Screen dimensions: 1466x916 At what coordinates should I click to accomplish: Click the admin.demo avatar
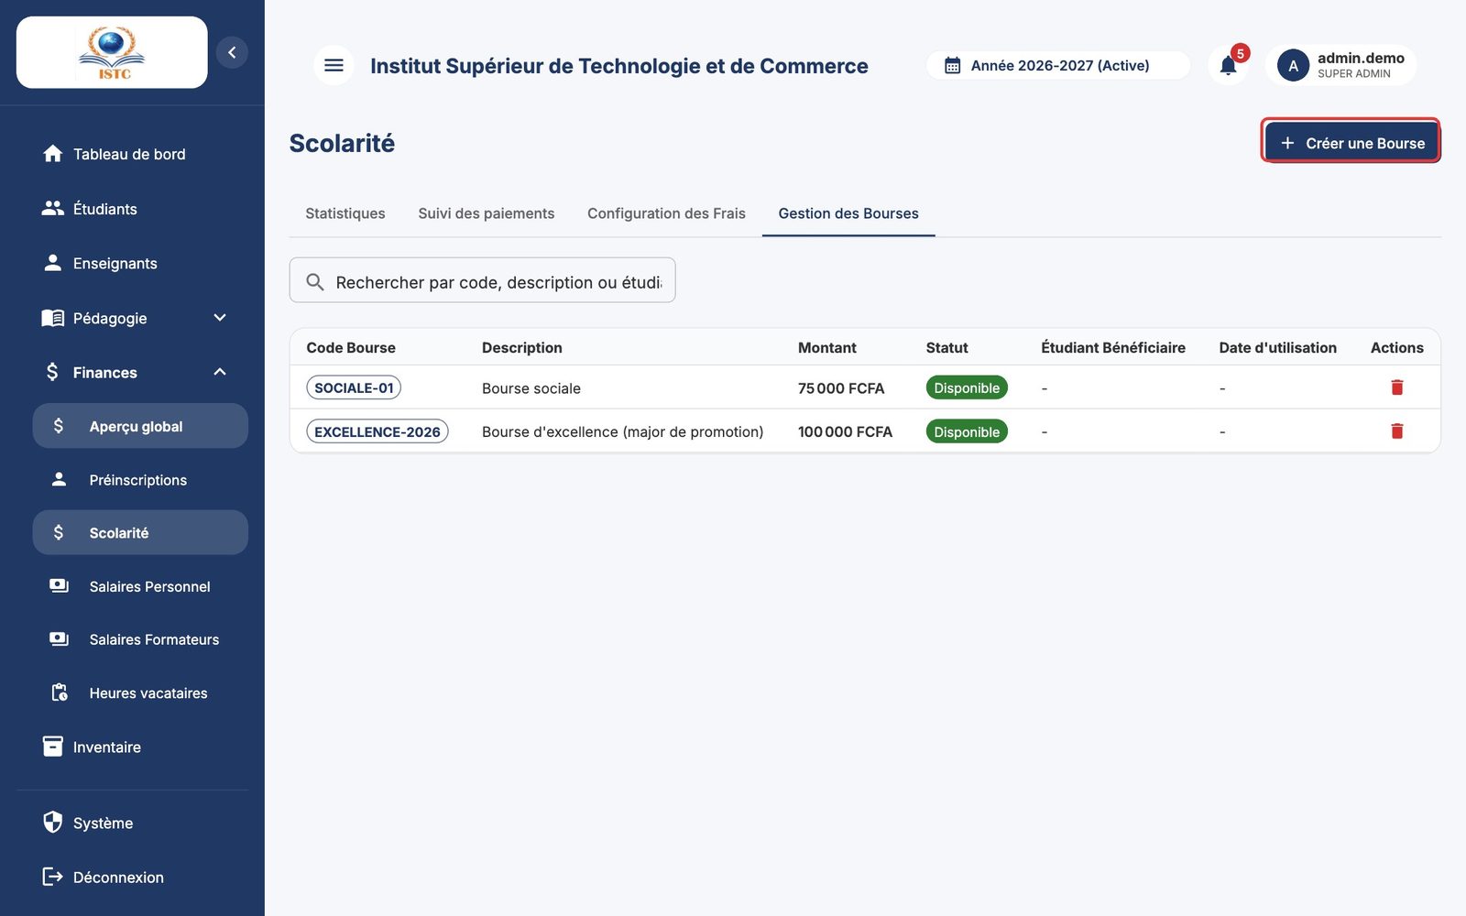point(1293,65)
